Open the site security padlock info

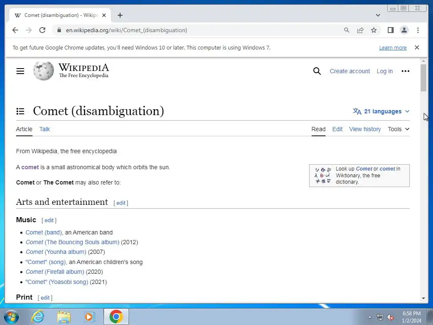click(59, 30)
